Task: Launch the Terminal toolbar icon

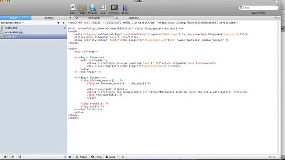Action: tap(114, 9)
